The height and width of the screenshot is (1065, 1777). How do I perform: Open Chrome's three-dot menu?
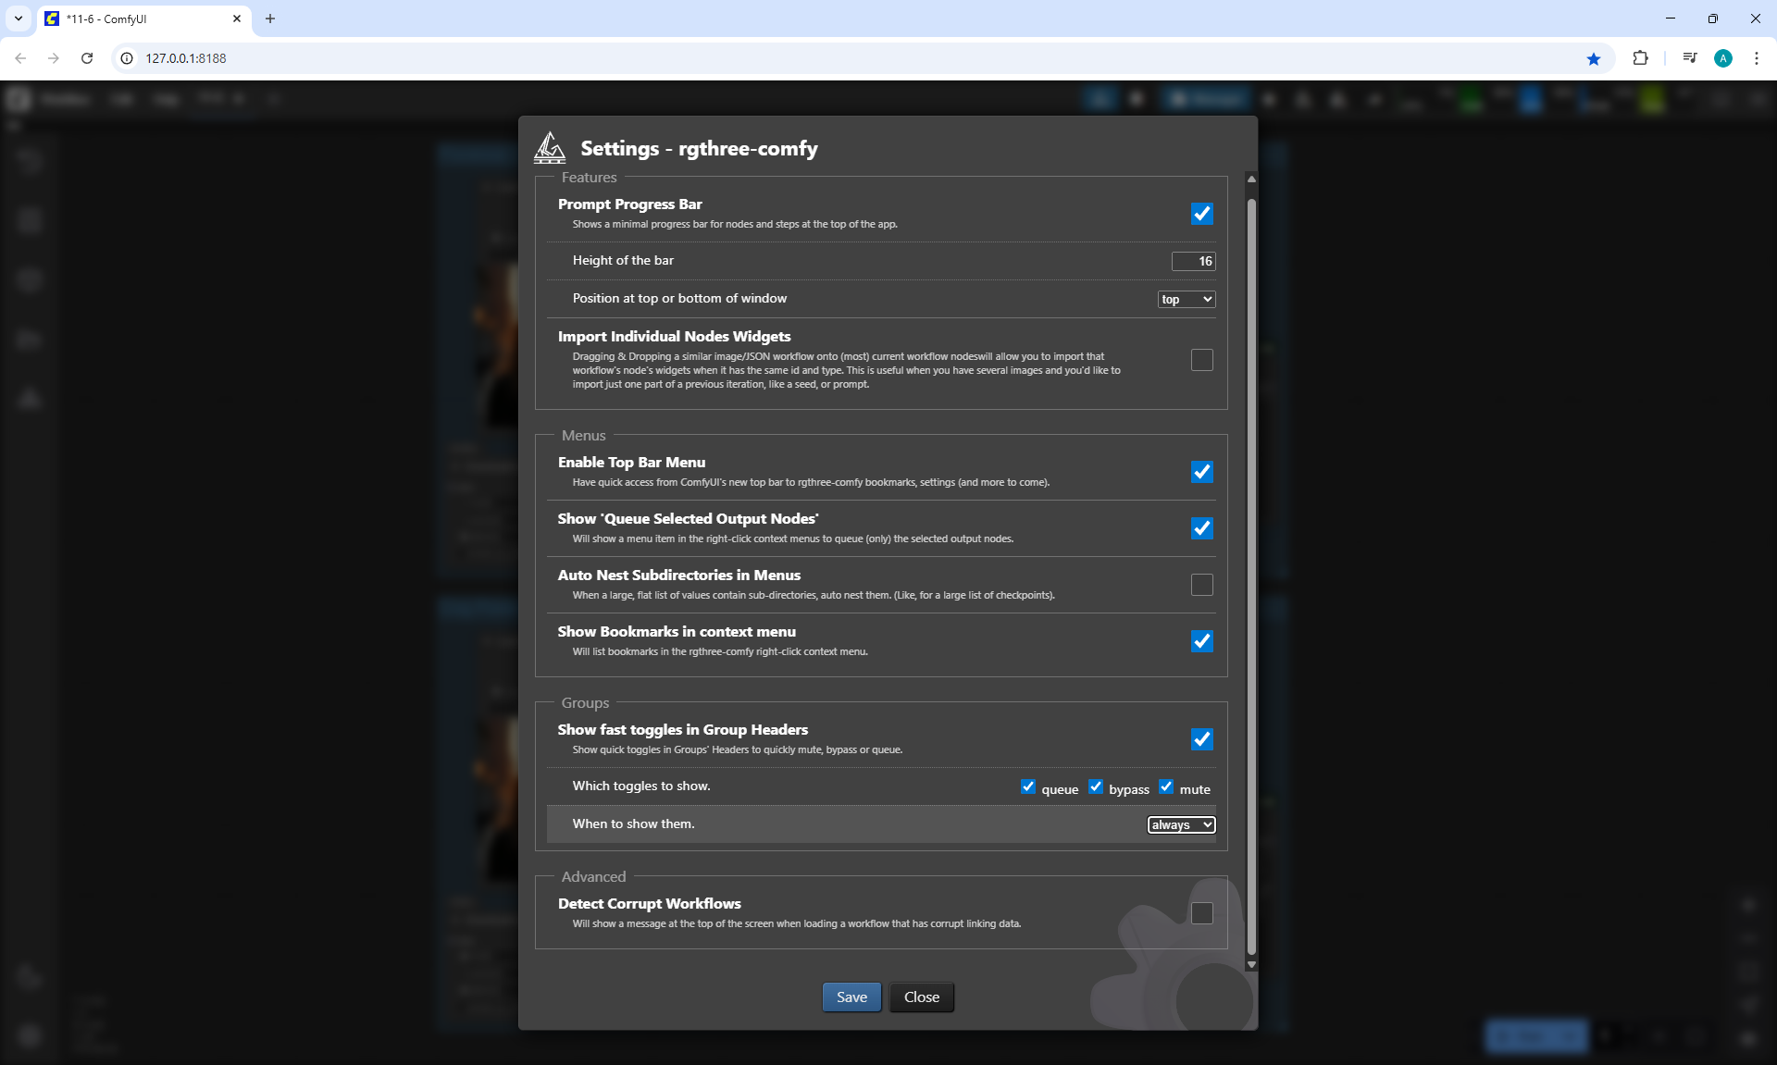point(1756,58)
